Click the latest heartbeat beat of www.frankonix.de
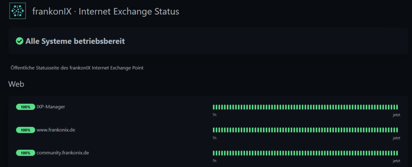 (x=397, y=130)
